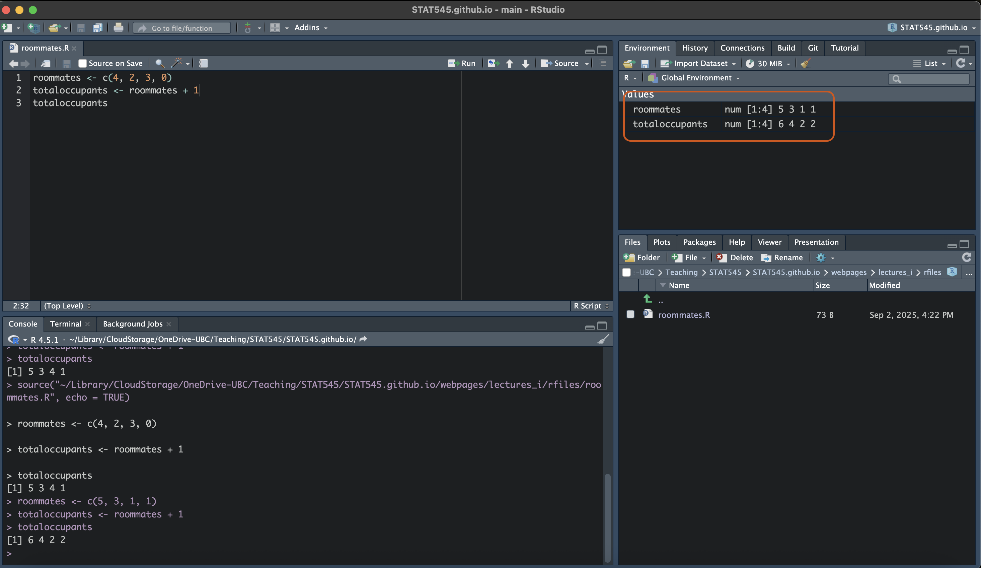
Task: Click the compile report notebook icon
Action: click(x=203, y=63)
